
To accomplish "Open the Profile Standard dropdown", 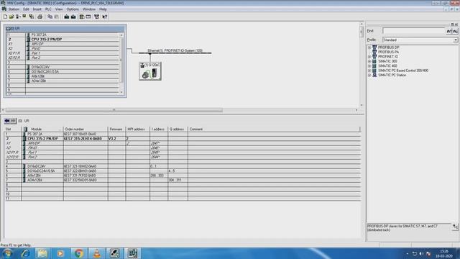I will pyautogui.click(x=455, y=40).
